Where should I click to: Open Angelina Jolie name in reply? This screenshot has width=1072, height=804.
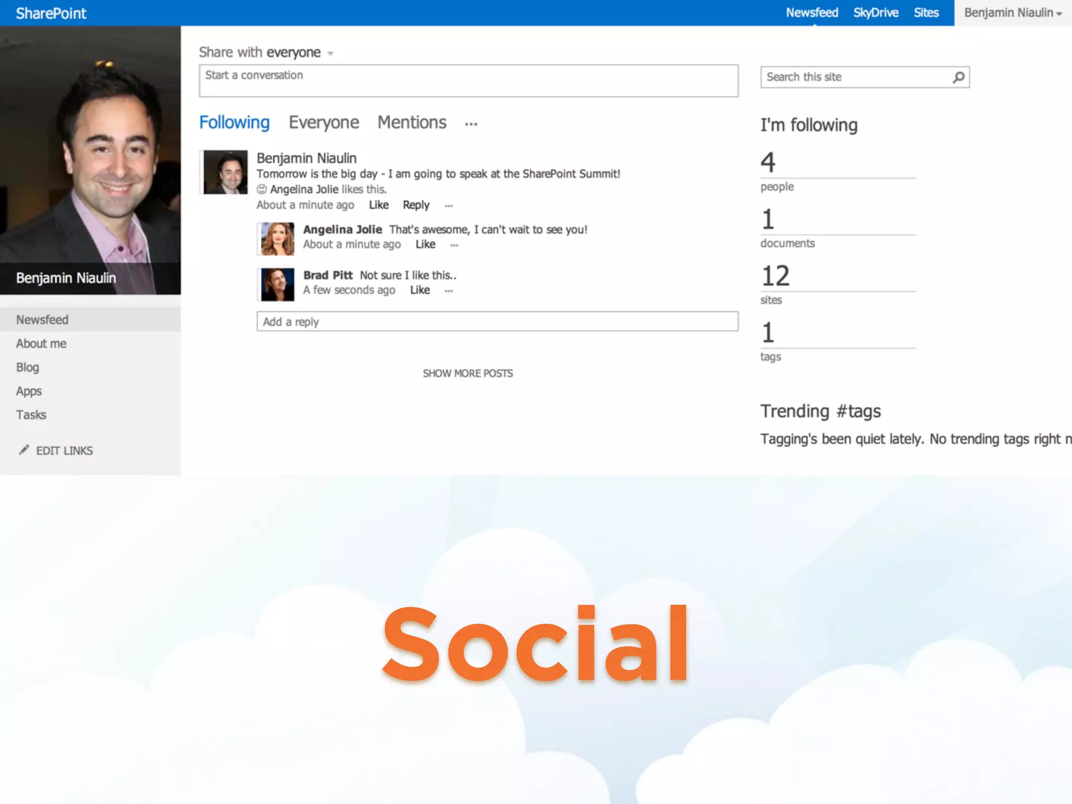(343, 229)
